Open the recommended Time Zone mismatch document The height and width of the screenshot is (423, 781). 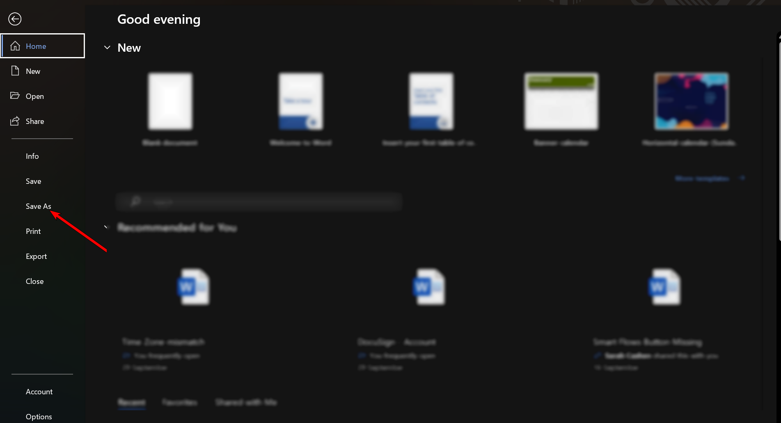pyautogui.click(x=195, y=319)
